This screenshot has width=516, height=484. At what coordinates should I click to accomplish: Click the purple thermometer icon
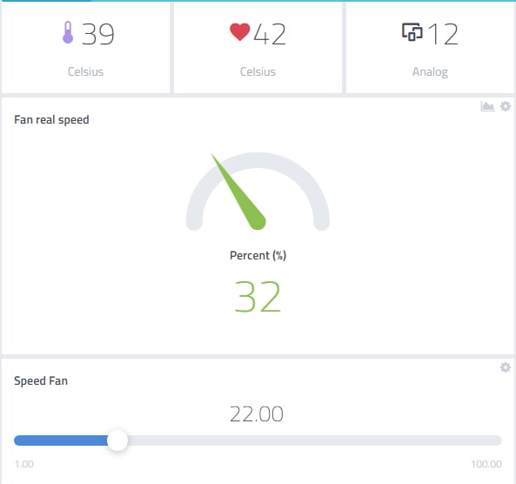point(68,32)
